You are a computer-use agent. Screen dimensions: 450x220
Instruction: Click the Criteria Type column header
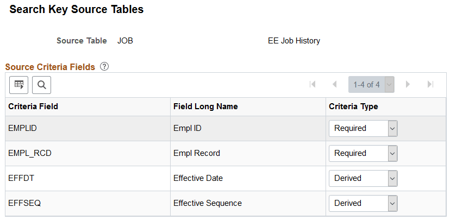[x=353, y=106]
